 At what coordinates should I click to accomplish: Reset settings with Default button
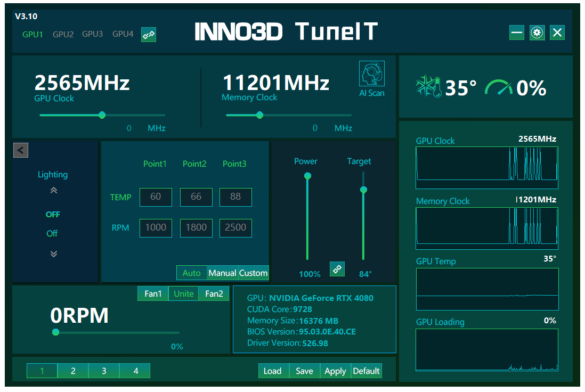[x=367, y=371]
